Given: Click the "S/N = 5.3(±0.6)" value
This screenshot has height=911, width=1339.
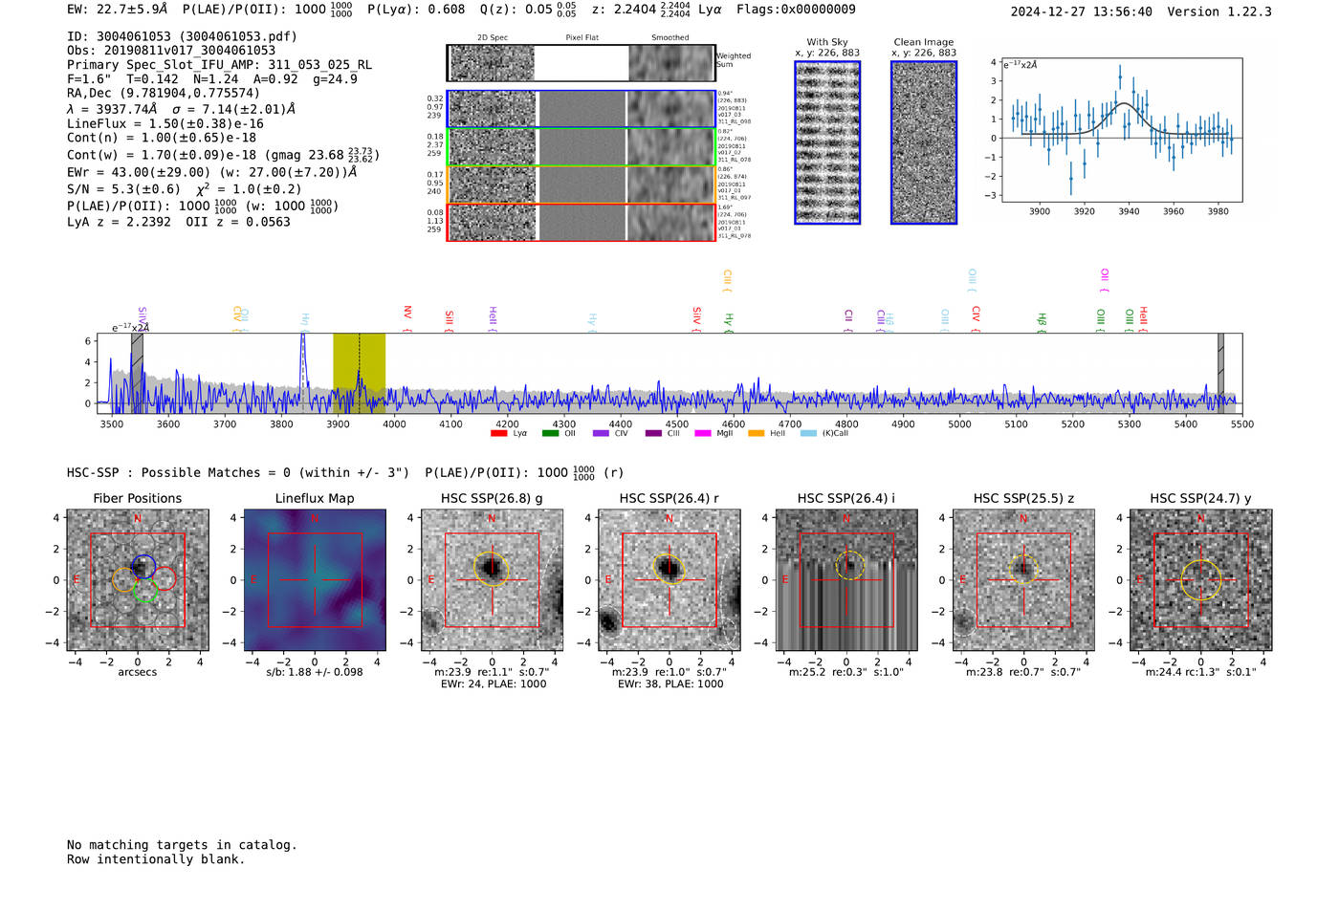Looking at the screenshot, I should pos(123,189).
